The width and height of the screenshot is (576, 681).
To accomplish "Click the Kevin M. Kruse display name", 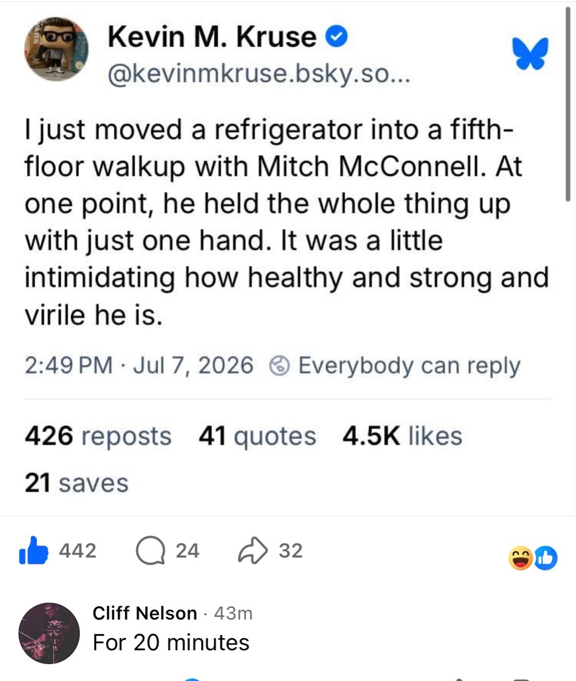I will tap(212, 37).
